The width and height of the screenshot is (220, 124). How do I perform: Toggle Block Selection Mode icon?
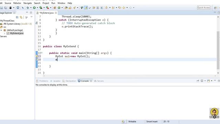coord(98,8)
